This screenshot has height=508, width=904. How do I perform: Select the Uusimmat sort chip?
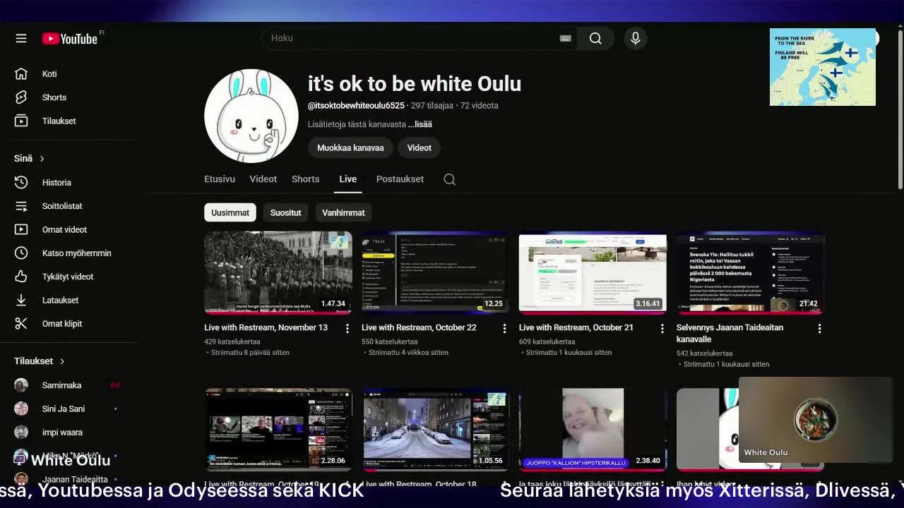[x=230, y=212]
